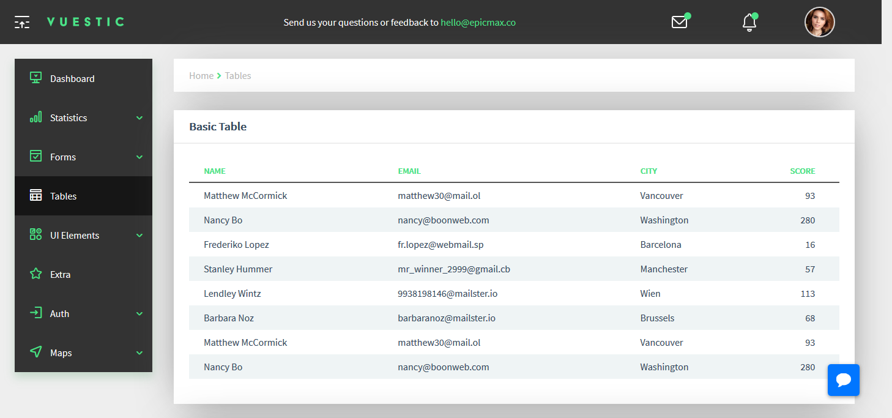Open the messages envelope icon
Viewport: 892px width, 418px height.
coord(680,22)
